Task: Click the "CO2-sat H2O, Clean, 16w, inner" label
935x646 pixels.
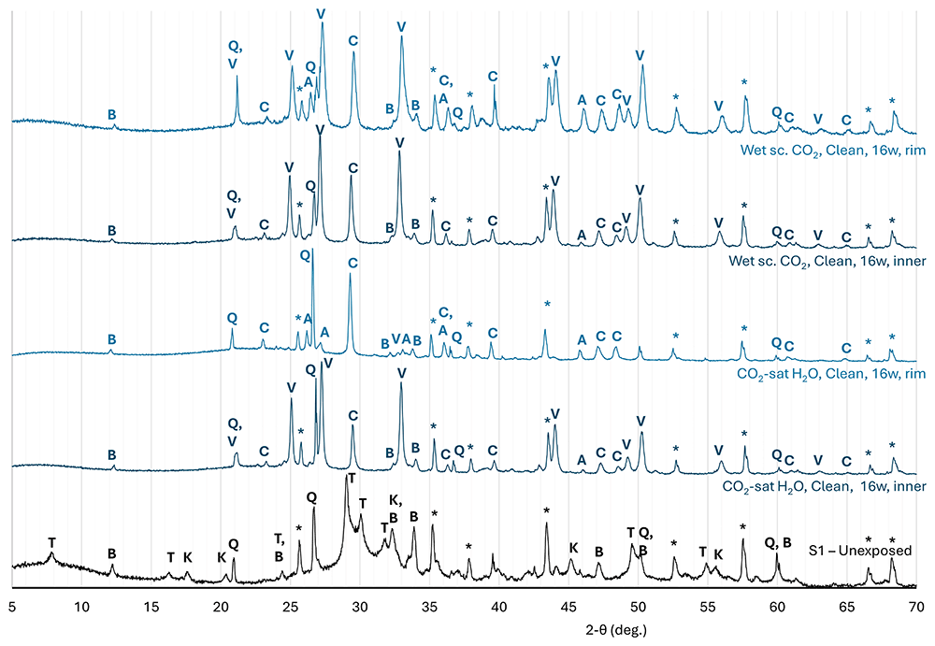Action: tap(824, 486)
